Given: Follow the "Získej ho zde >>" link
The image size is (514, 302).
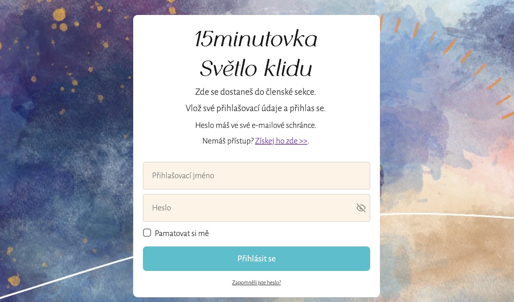Looking at the screenshot, I should 281,141.
